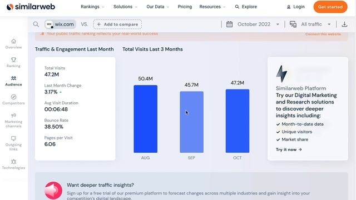This screenshot has height=200, width=356.
Task: Click the Try it now link
Action: (289, 149)
